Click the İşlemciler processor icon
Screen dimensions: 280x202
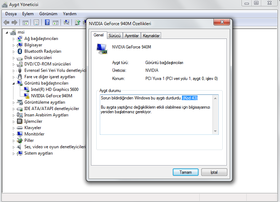pos(19,121)
